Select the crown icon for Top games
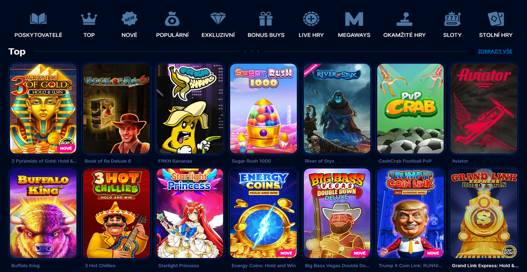This screenshot has width=527, height=272. click(89, 19)
